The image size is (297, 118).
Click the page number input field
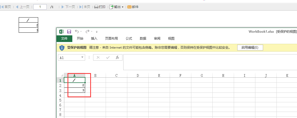pos(40,7)
